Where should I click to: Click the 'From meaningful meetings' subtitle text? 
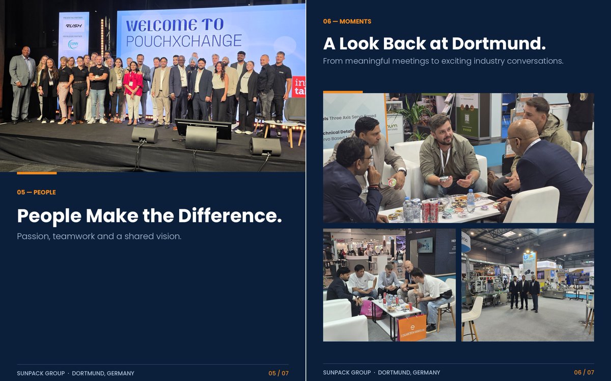(x=443, y=61)
